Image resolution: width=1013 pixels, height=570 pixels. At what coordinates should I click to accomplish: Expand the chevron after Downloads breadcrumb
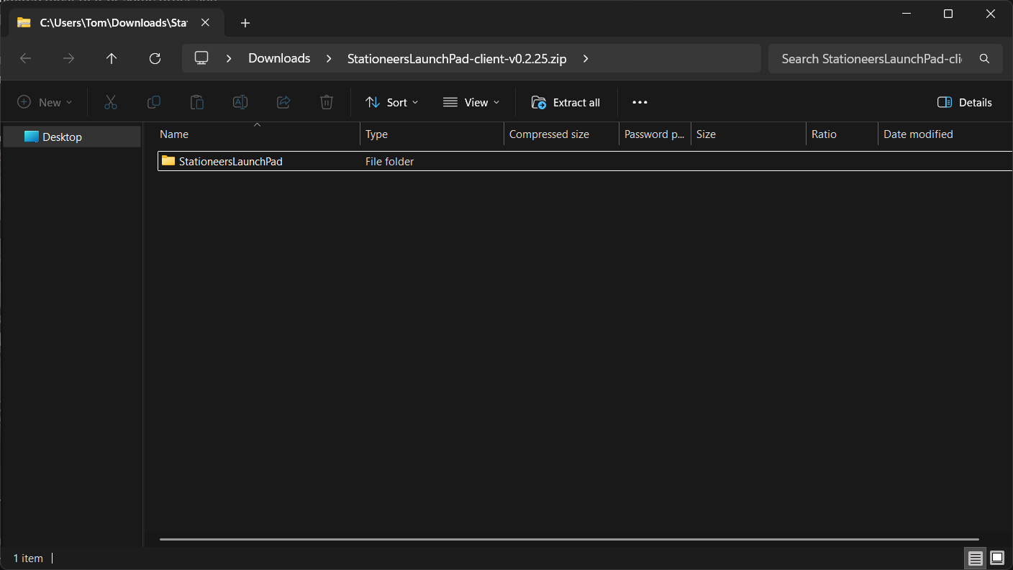click(329, 59)
